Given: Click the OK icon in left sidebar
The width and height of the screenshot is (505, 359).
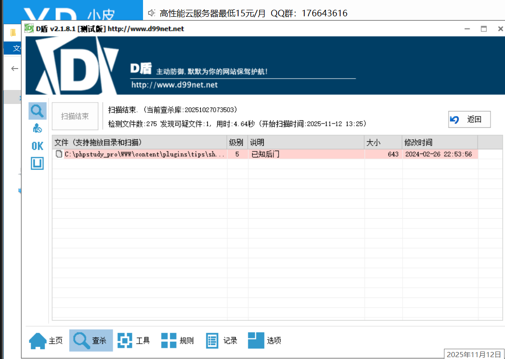Looking at the screenshot, I should [37, 146].
